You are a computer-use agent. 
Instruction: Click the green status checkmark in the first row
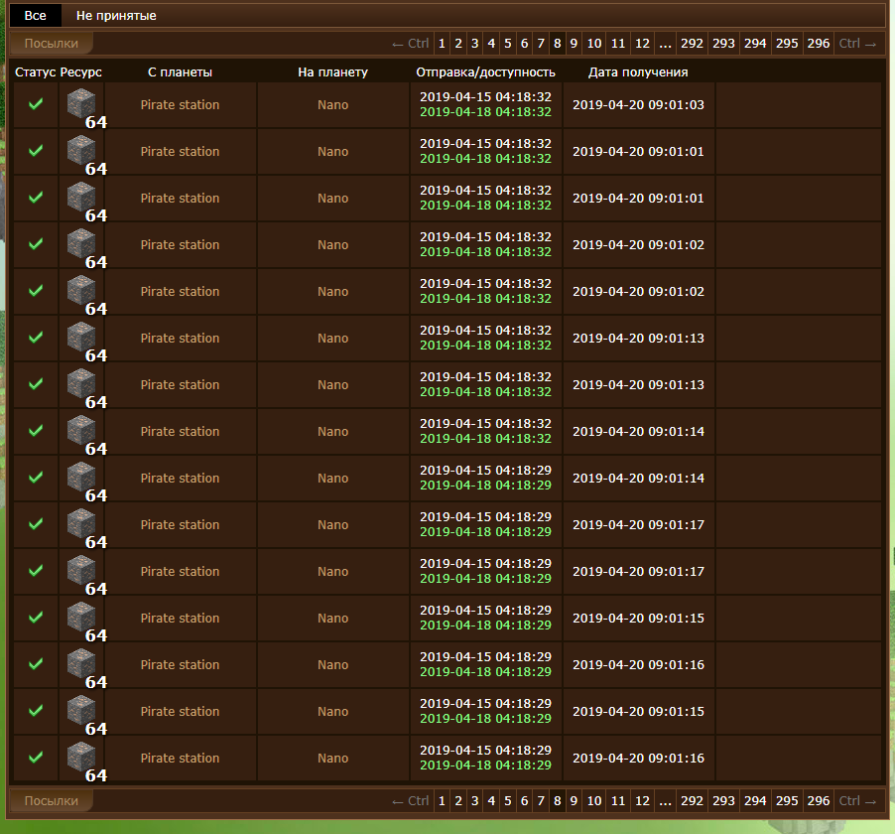(36, 104)
